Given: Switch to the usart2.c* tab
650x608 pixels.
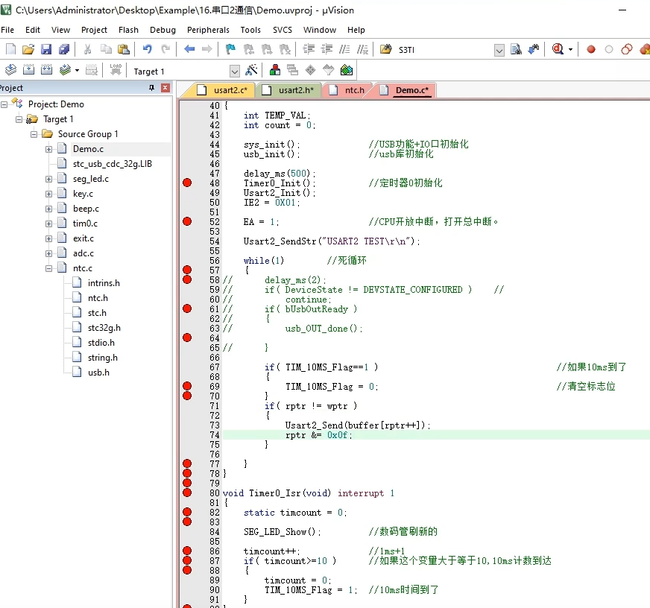Looking at the screenshot, I should click(x=224, y=90).
